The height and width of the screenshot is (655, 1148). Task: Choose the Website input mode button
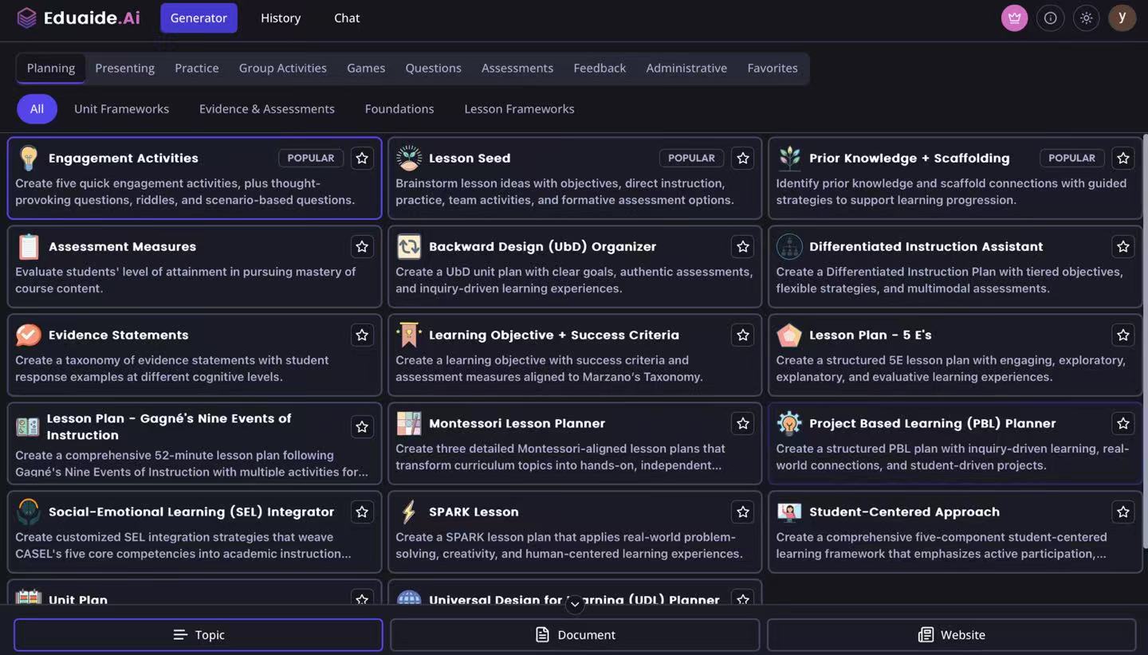[951, 635]
